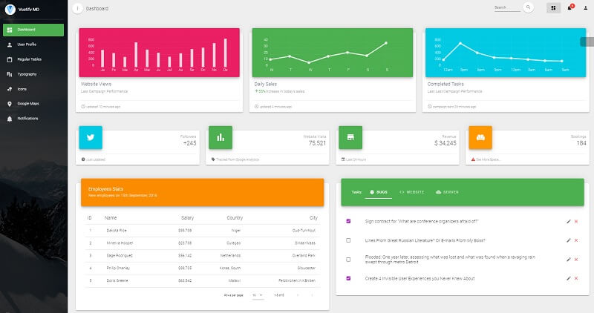The height and width of the screenshot is (313, 594).
Task: Open the notifications bell in top bar
Action: [569, 8]
